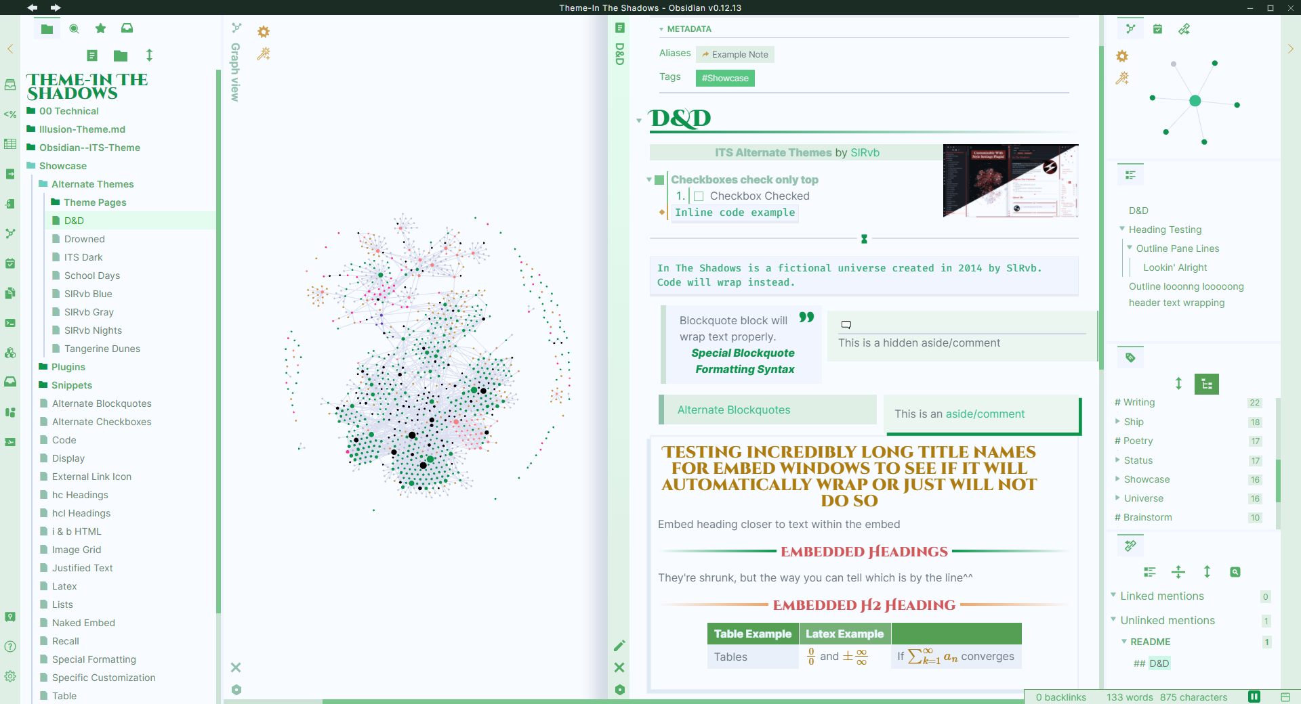Click the graph view magic wand icon

264,54
